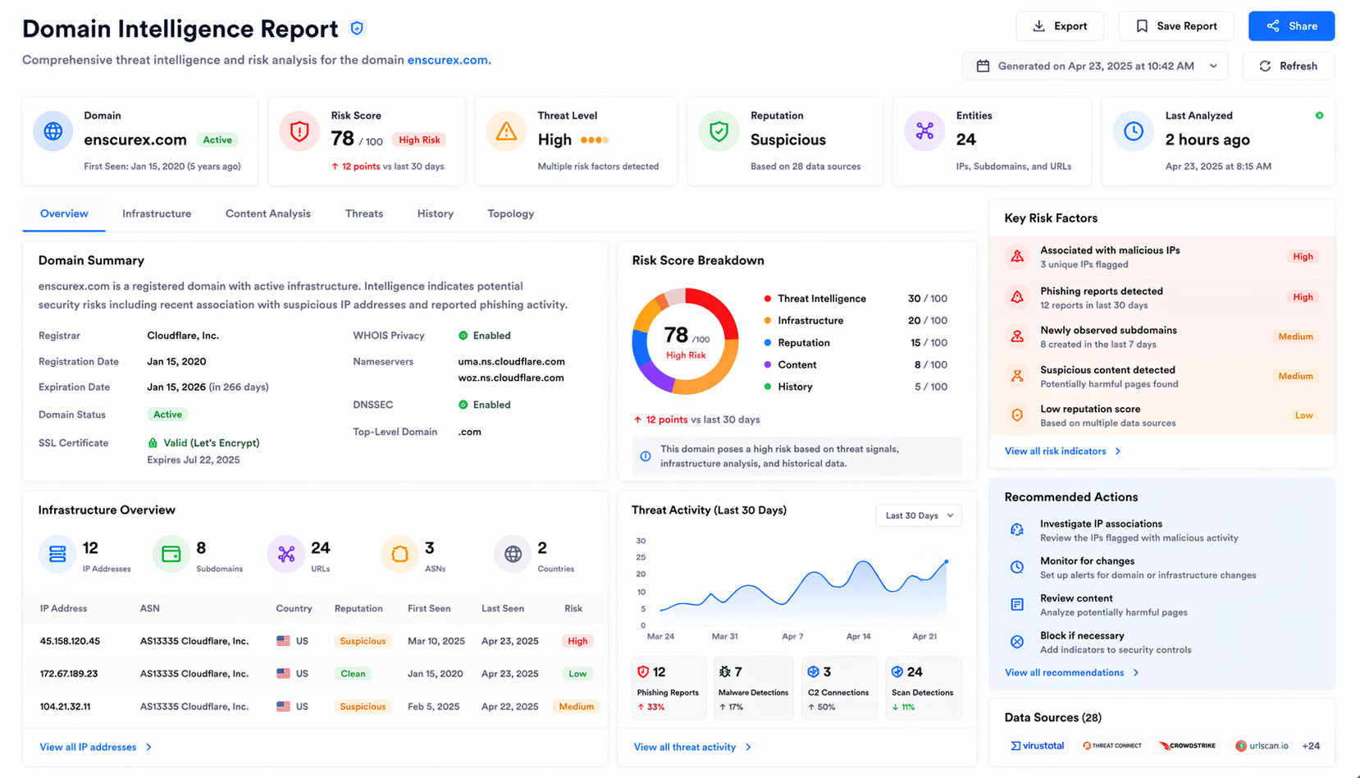
Task: Click the calendar icon next to the generation date
Action: (983, 66)
